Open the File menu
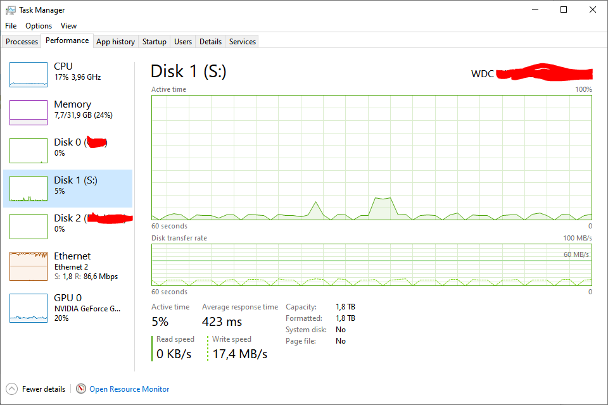608x405 pixels. tap(10, 26)
